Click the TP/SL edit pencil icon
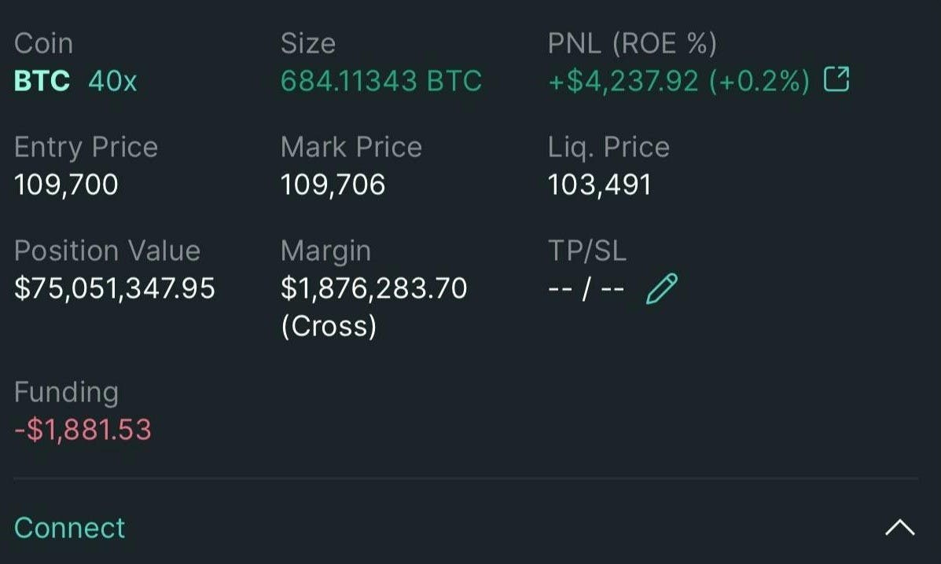941x564 pixels. (661, 288)
